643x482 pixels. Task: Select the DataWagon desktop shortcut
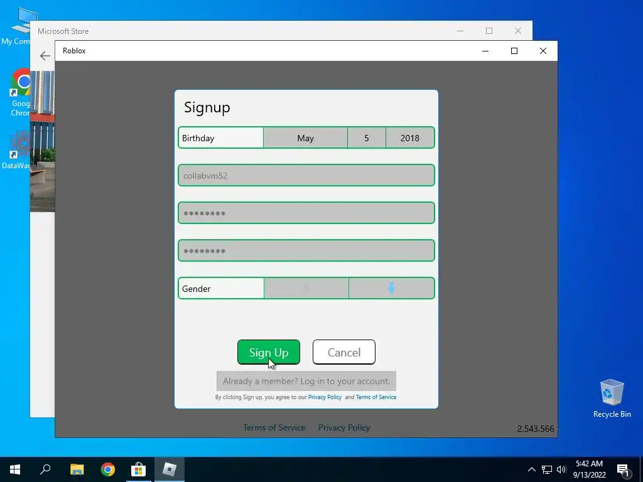pos(16,149)
